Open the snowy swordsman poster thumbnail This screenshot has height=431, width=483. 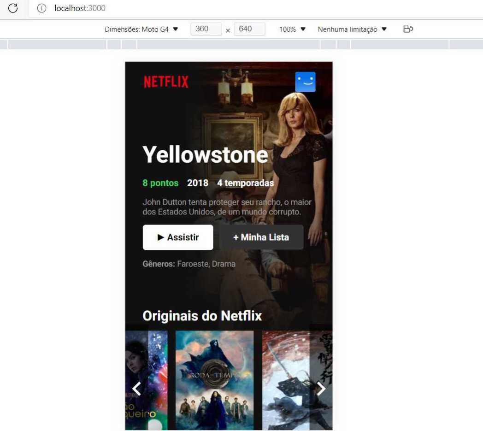pyautogui.click(x=297, y=380)
